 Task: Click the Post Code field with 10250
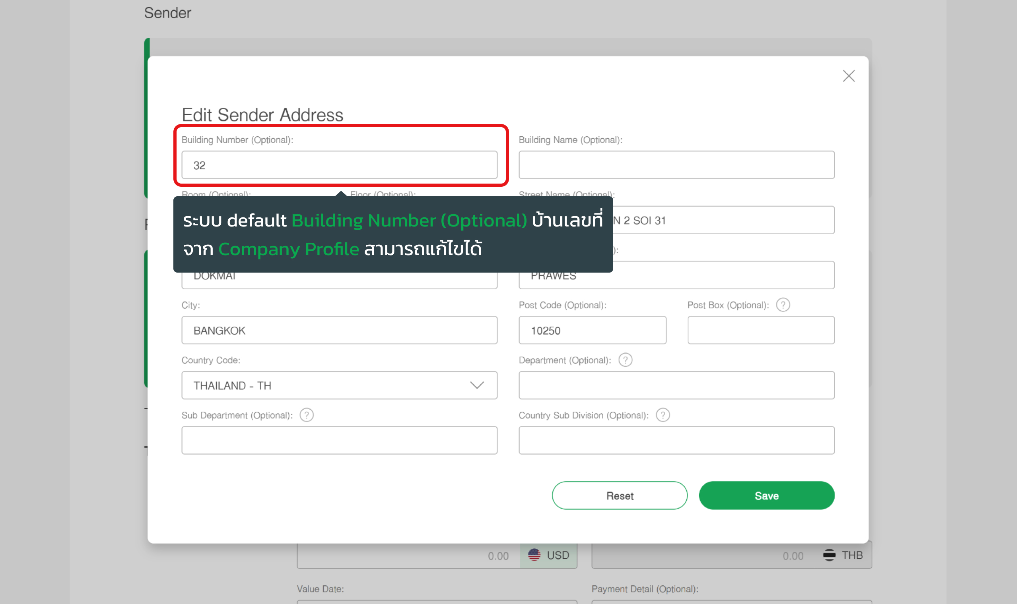coord(593,330)
